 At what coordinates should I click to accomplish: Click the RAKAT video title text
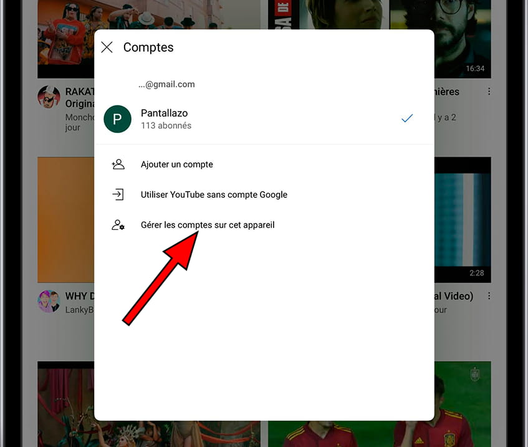click(x=80, y=97)
